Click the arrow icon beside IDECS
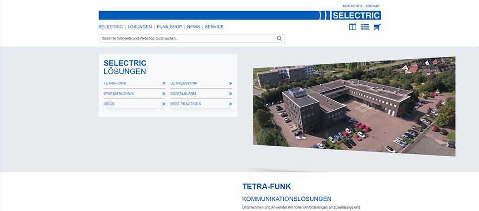 coord(164,104)
